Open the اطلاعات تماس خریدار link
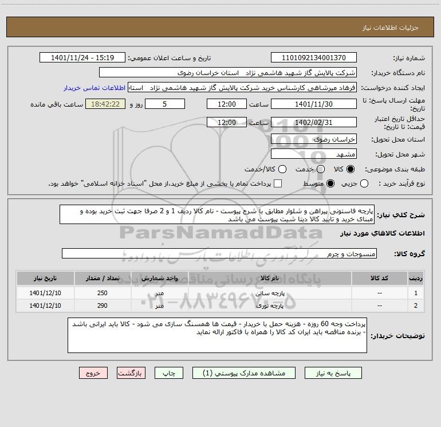 [x=94, y=88]
